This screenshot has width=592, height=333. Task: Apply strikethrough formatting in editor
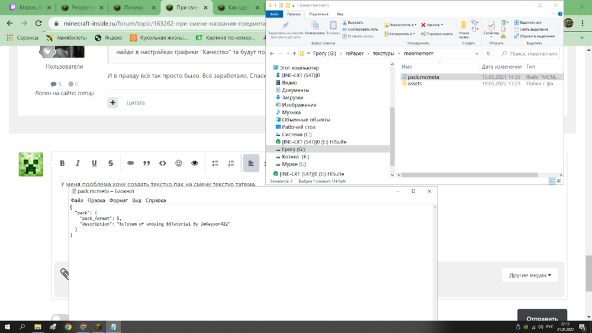click(x=111, y=164)
